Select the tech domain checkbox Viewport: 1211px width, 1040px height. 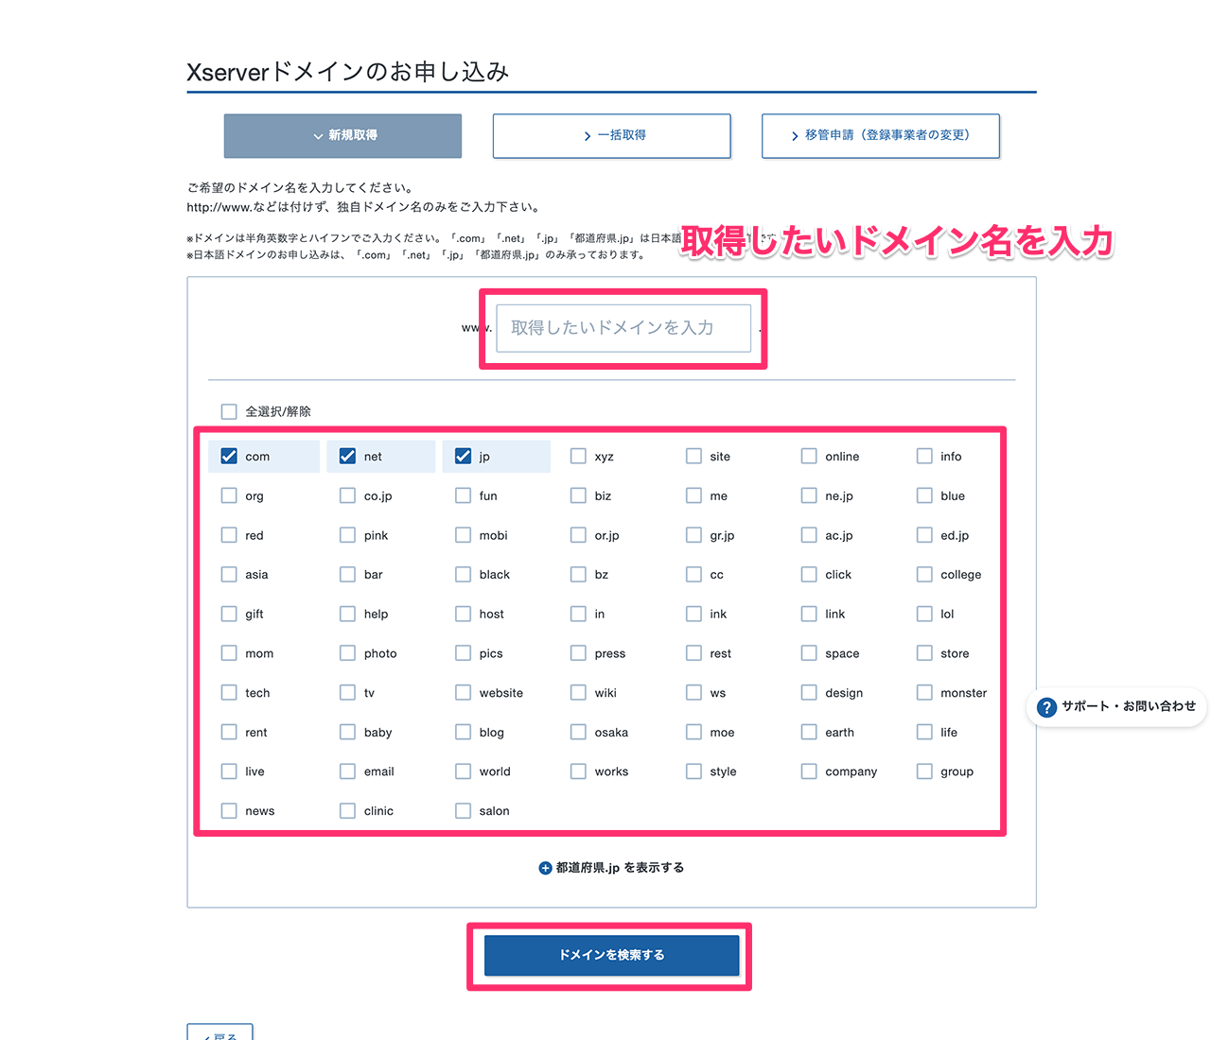(x=229, y=693)
